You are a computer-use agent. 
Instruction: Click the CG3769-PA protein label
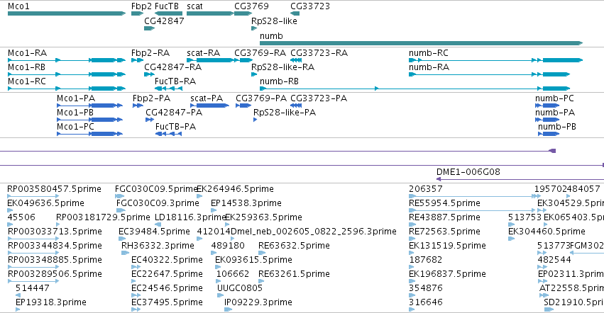pos(261,98)
